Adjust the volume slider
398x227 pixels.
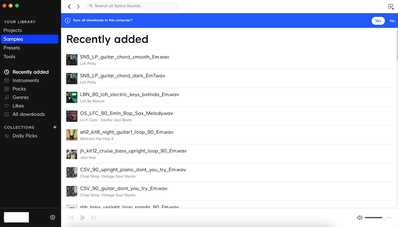click(x=379, y=218)
